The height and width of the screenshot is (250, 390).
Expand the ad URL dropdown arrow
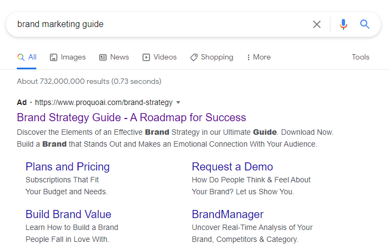point(178,102)
